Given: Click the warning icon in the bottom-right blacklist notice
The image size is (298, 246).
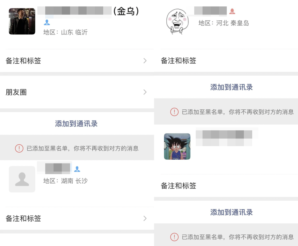Looking at the screenshot, I should click(174, 237).
